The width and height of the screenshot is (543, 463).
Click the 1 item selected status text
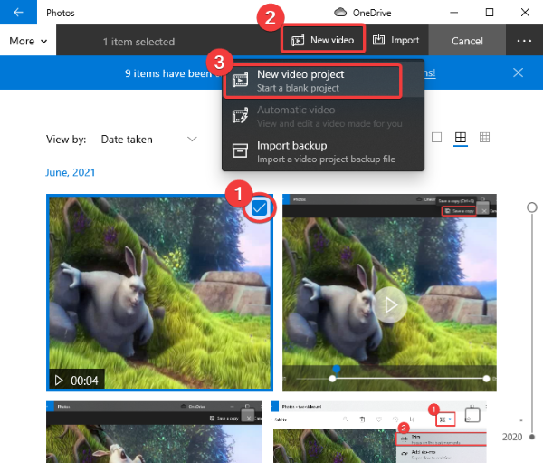pos(138,42)
